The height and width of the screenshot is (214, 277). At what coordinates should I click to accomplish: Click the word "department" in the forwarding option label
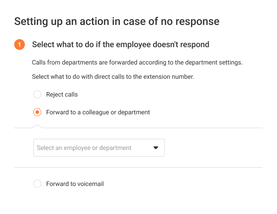(134, 113)
